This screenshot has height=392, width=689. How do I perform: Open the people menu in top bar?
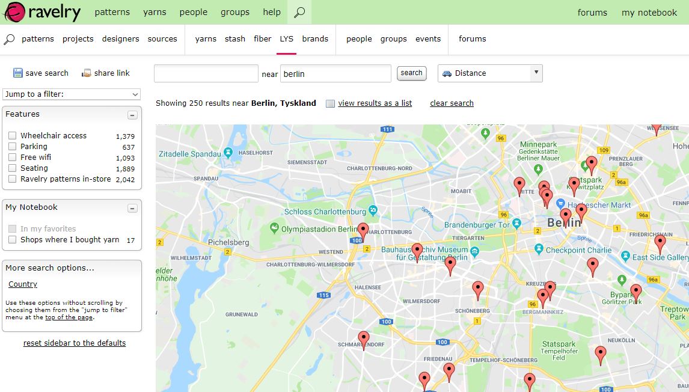(x=194, y=12)
